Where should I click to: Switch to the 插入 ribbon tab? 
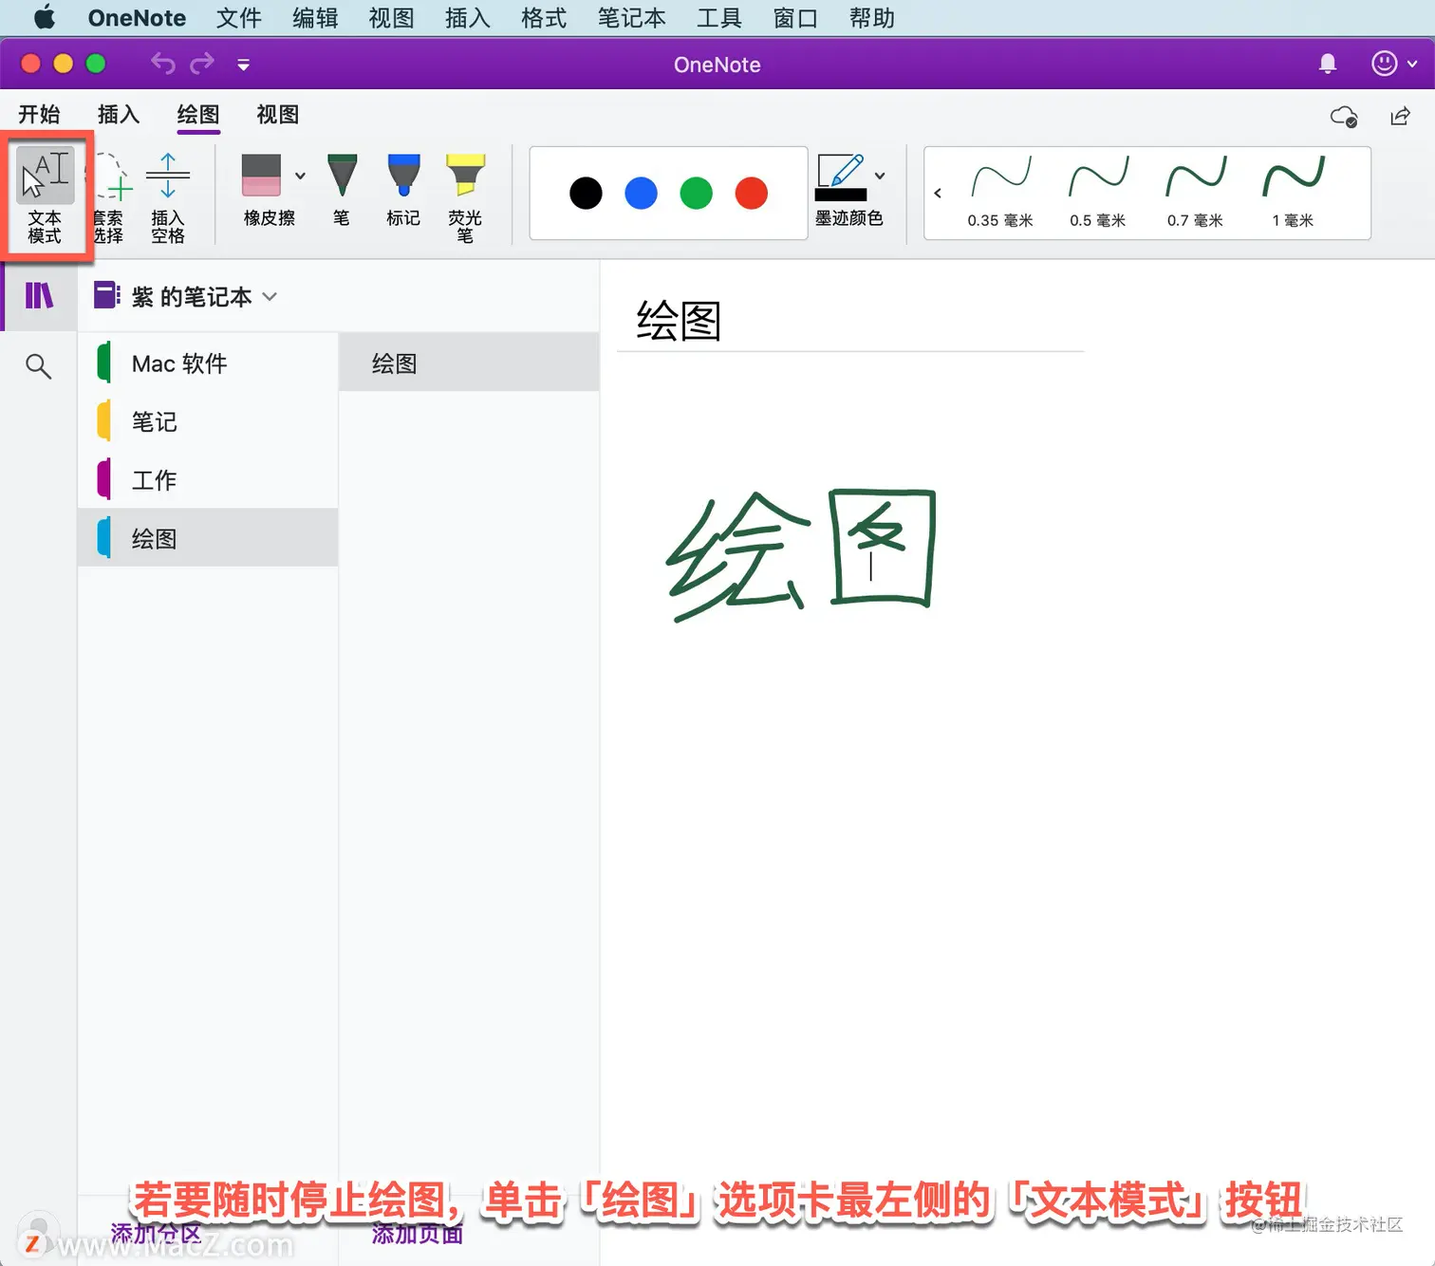pyautogui.click(x=119, y=115)
